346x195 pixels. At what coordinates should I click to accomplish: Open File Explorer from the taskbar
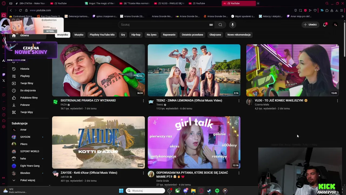193,191
